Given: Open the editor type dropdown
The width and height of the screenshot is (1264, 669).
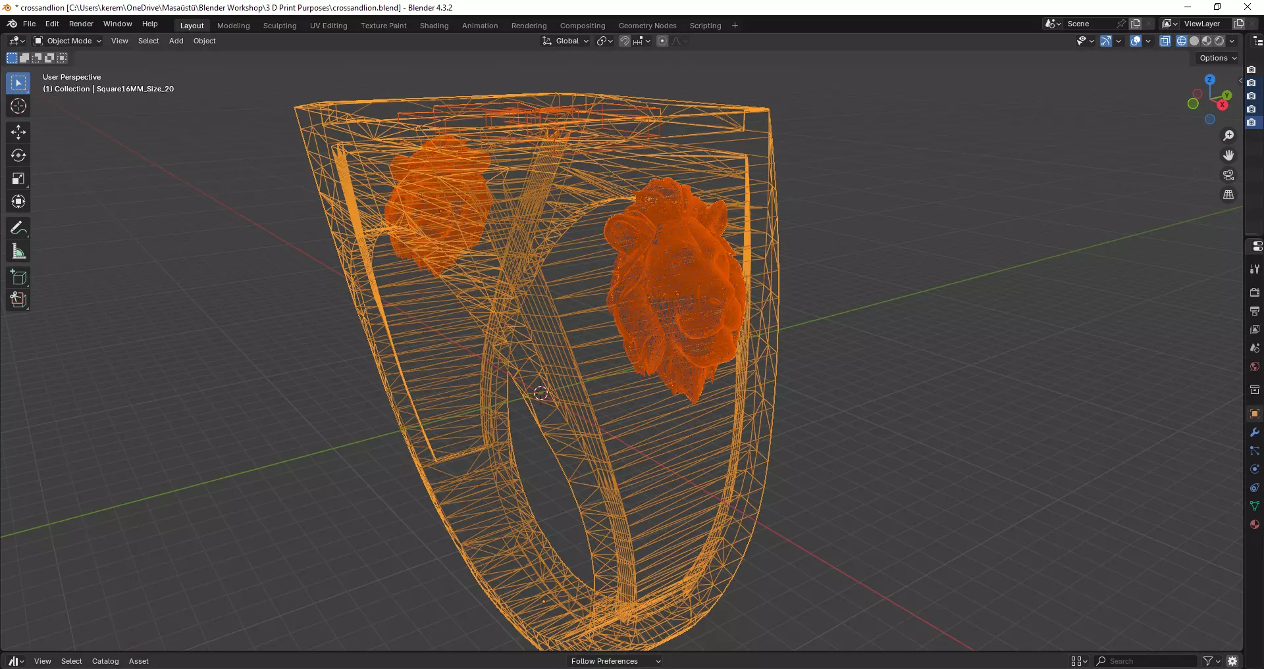Looking at the screenshot, I should 16,41.
